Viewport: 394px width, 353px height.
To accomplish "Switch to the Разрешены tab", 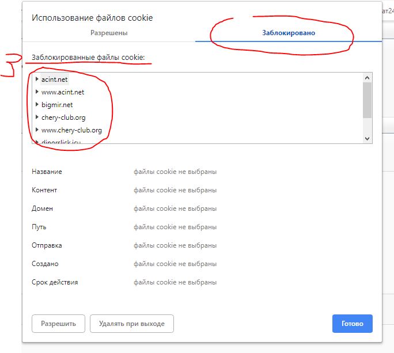I will point(109,33).
